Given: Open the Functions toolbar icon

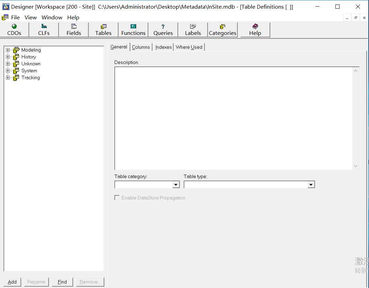Looking at the screenshot, I should point(133,30).
